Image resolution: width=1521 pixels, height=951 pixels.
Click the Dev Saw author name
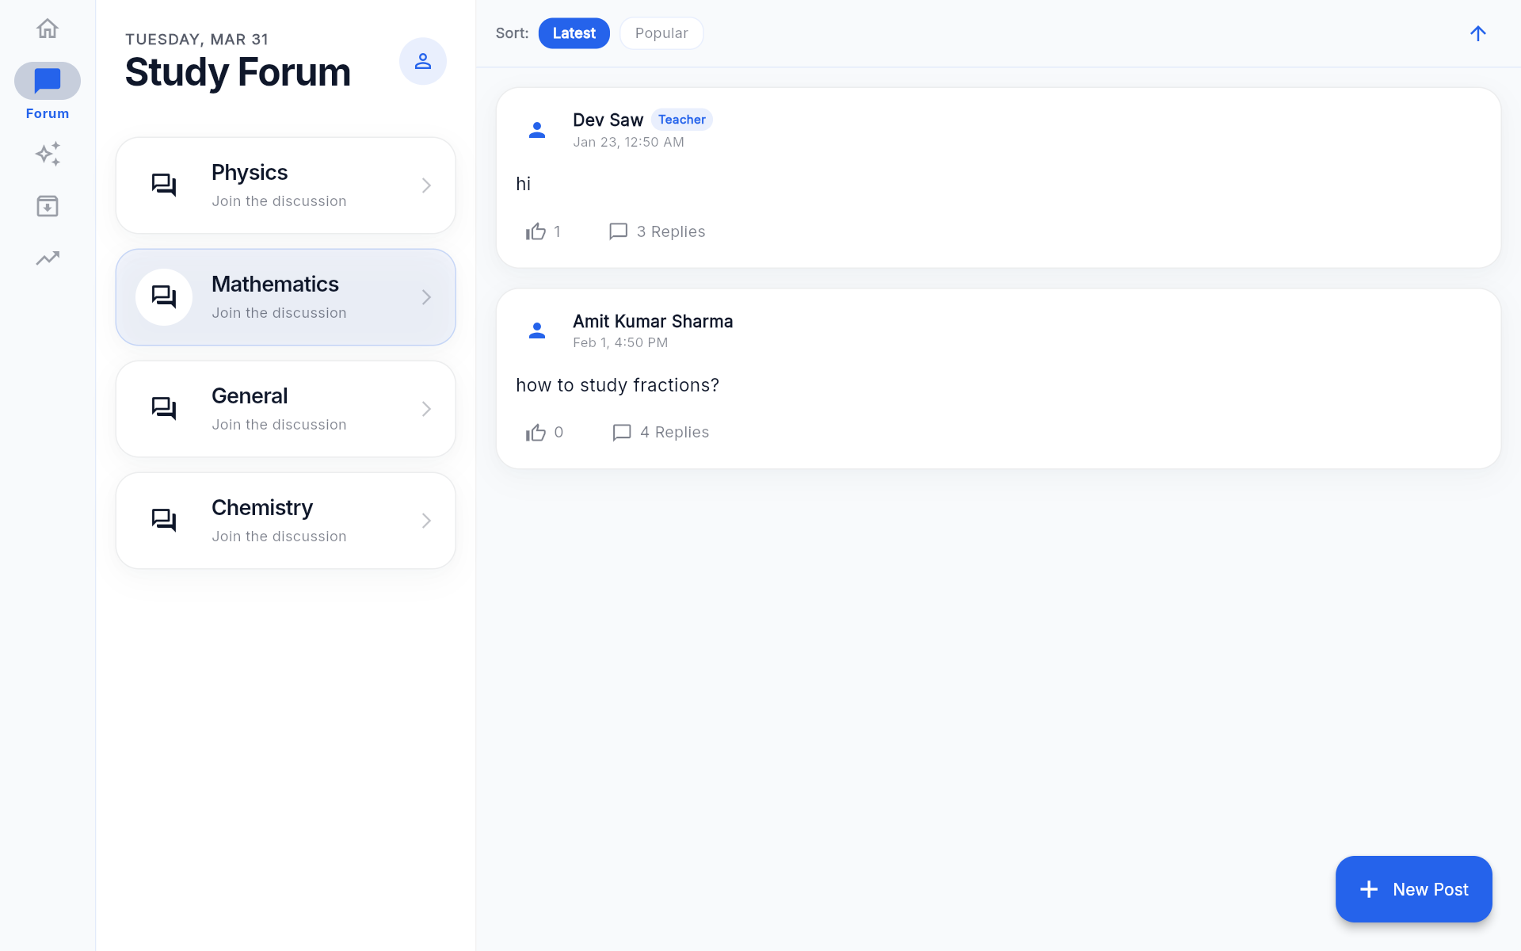tap(608, 120)
